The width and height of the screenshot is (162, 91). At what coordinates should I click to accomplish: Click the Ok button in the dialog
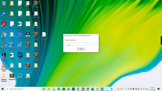pyautogui.click(x=81, y=49)
